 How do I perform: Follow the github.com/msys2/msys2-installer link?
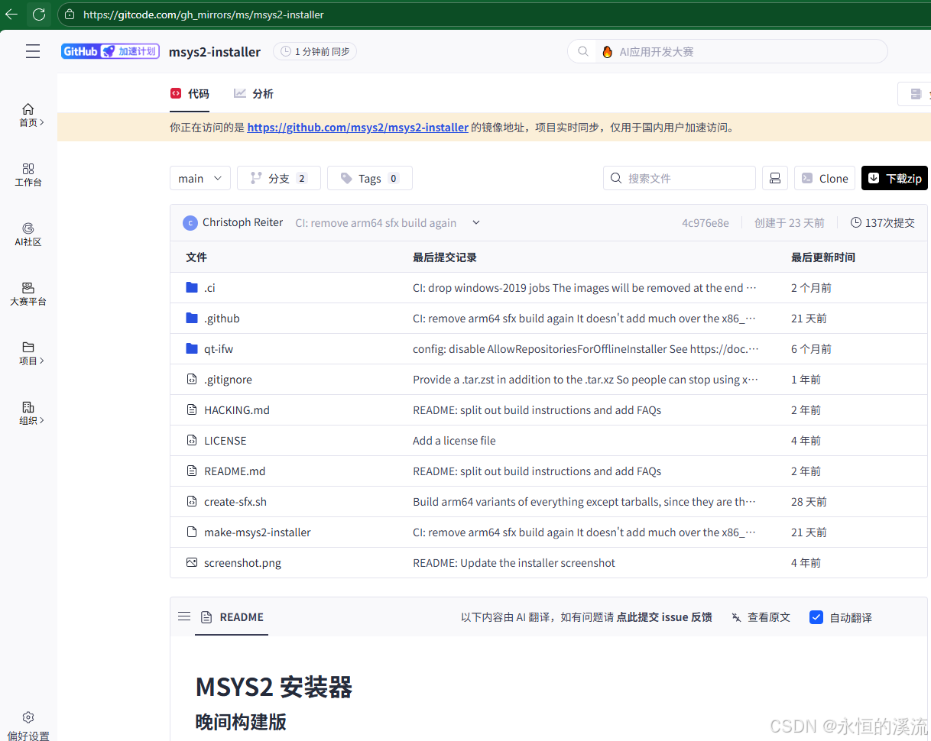[358, 128]
